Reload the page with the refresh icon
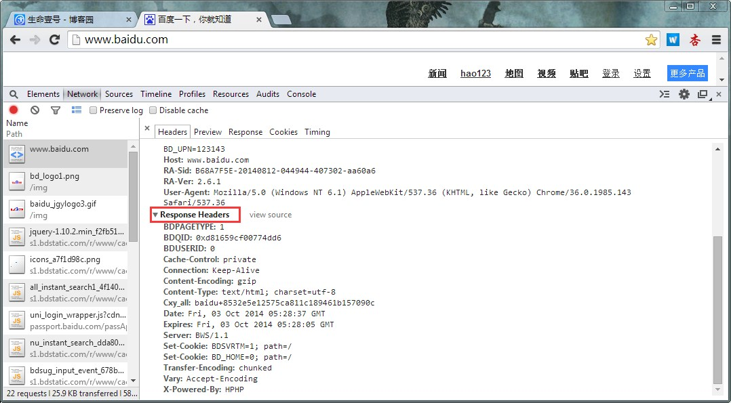Screen dimensions: 731x403 tap(54, 40)
